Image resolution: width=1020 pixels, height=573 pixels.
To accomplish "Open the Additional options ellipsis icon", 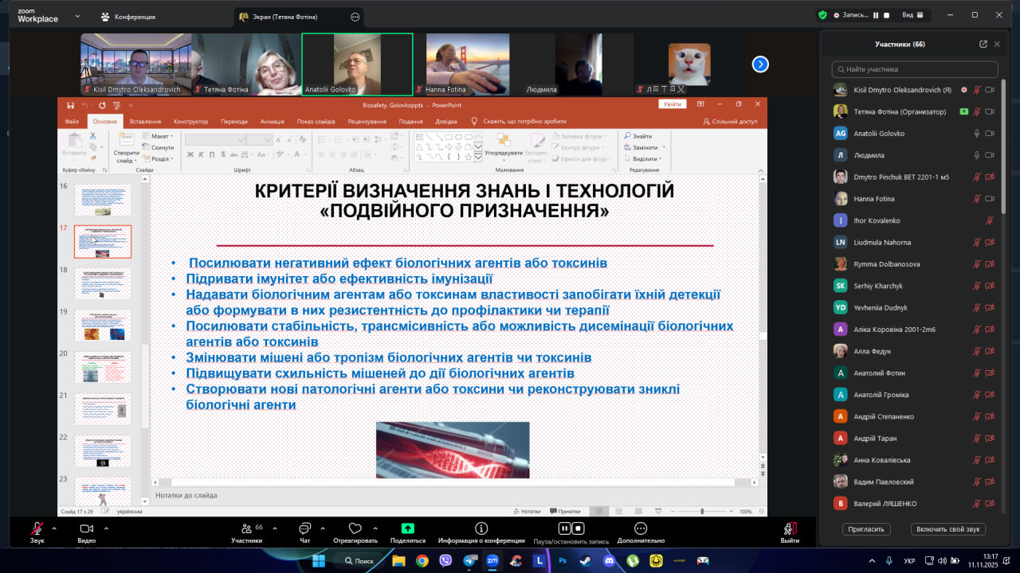I will pyautogui.click(x=641, y=528).
